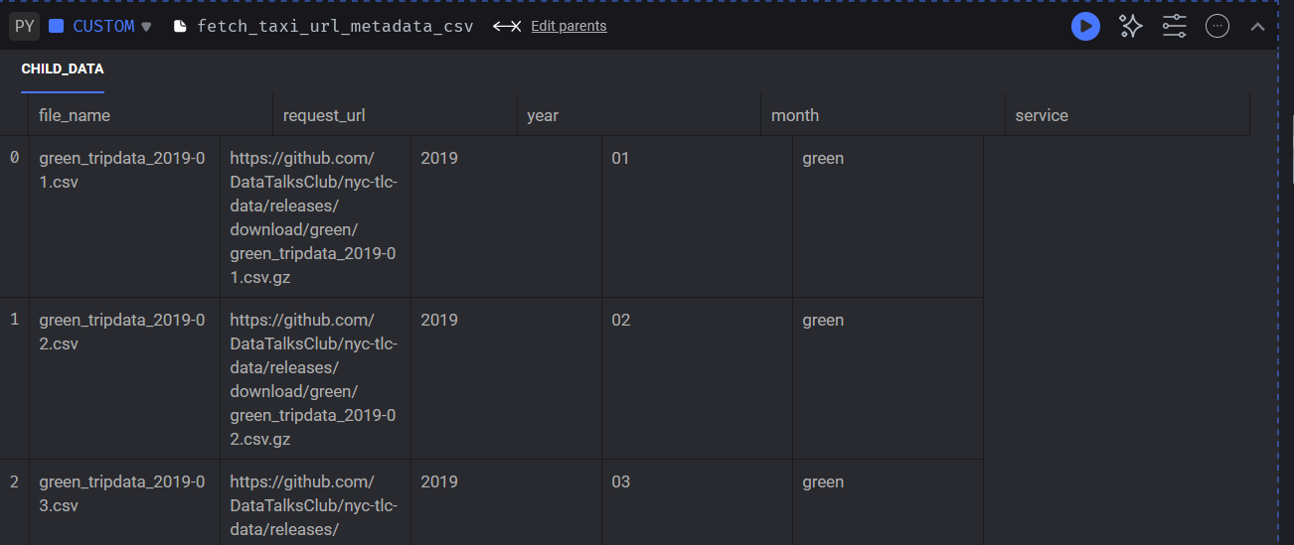Click the green value in row 2
Screen dimensions: 1294x545
[x=823, y=481]
